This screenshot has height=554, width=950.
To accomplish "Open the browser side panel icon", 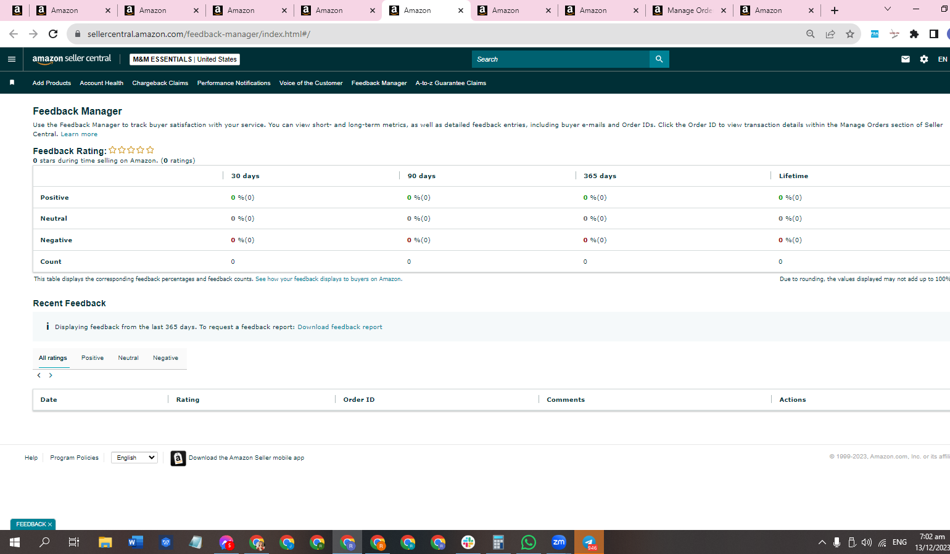I will click(x=934, y=34).
